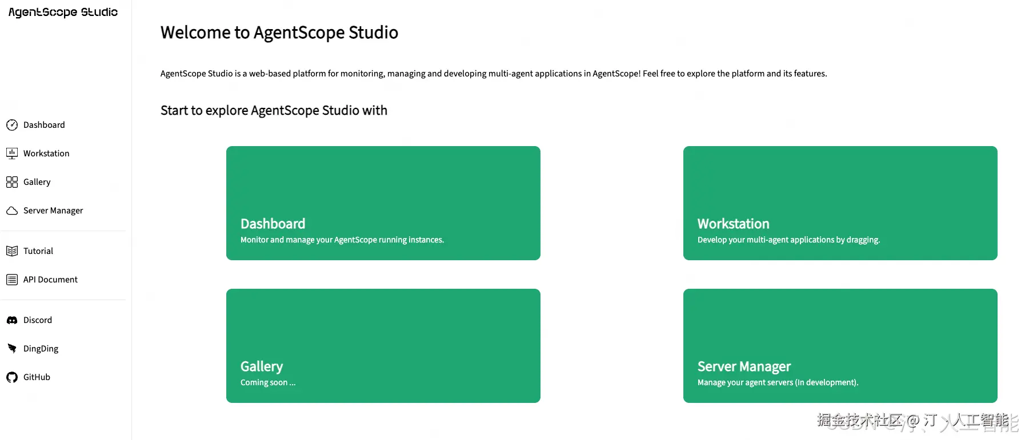
Task: Follow the GitHub link text
Action: [37, 377]
